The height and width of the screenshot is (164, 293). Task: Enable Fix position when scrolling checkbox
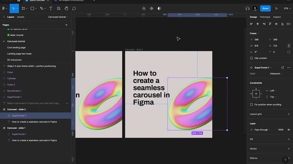[251, 104]
